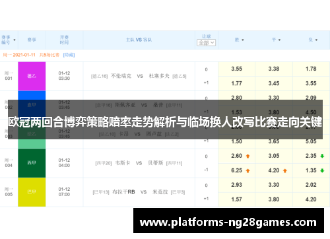This screenshot has width=330, height=239.
Task: Select win odds 2.93 for 布拉干RB
Action: (236, 185)
